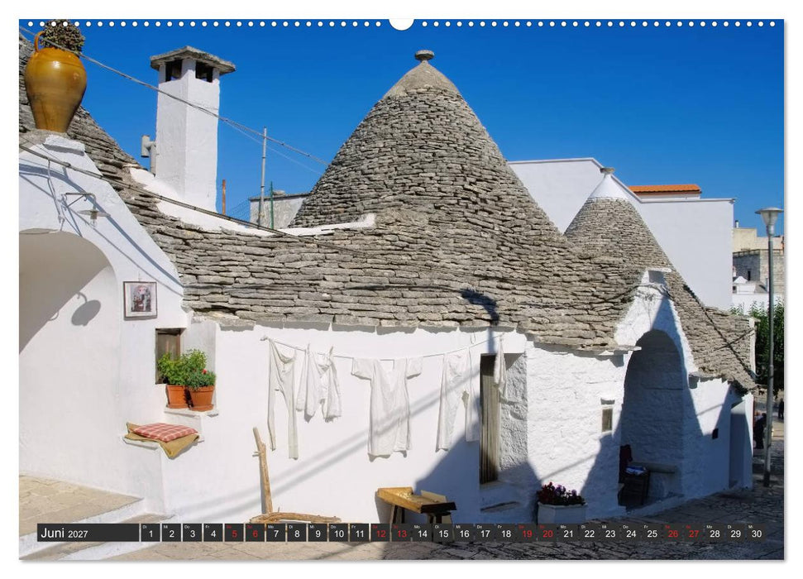Click the "Juni 2027" month label
This screenshot has height=579, width=803.
(64, 534)
